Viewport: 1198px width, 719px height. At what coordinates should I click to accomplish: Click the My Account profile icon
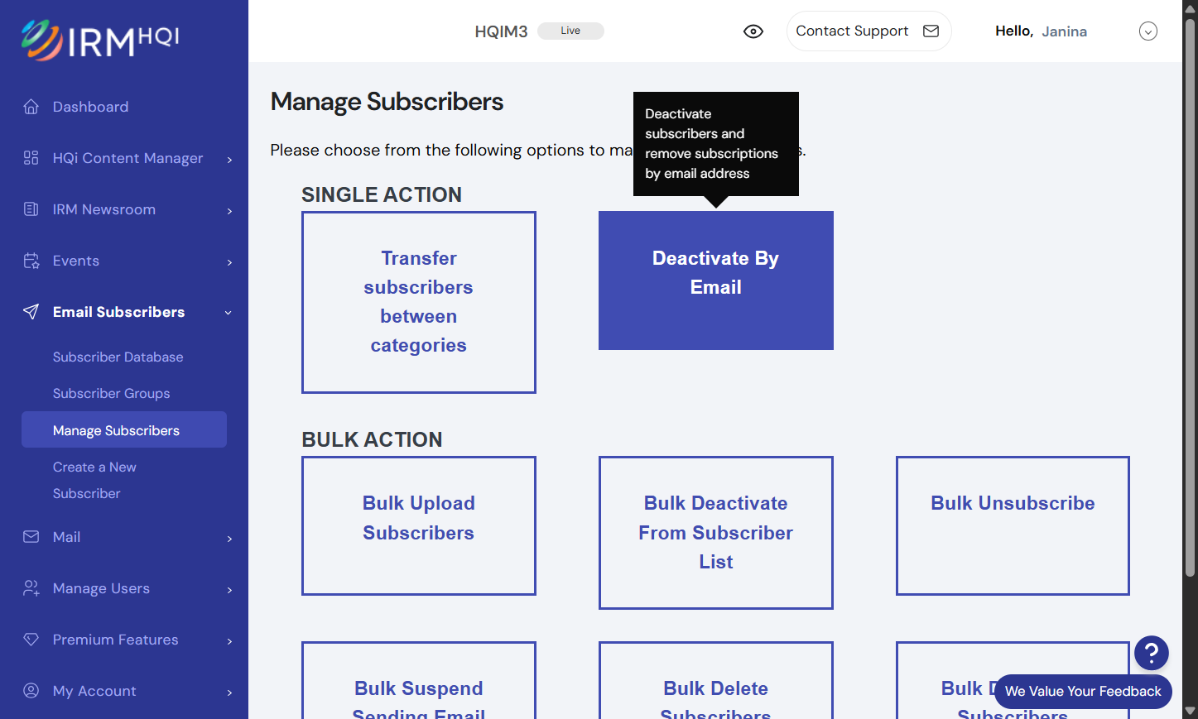click(x=31, y=691)
